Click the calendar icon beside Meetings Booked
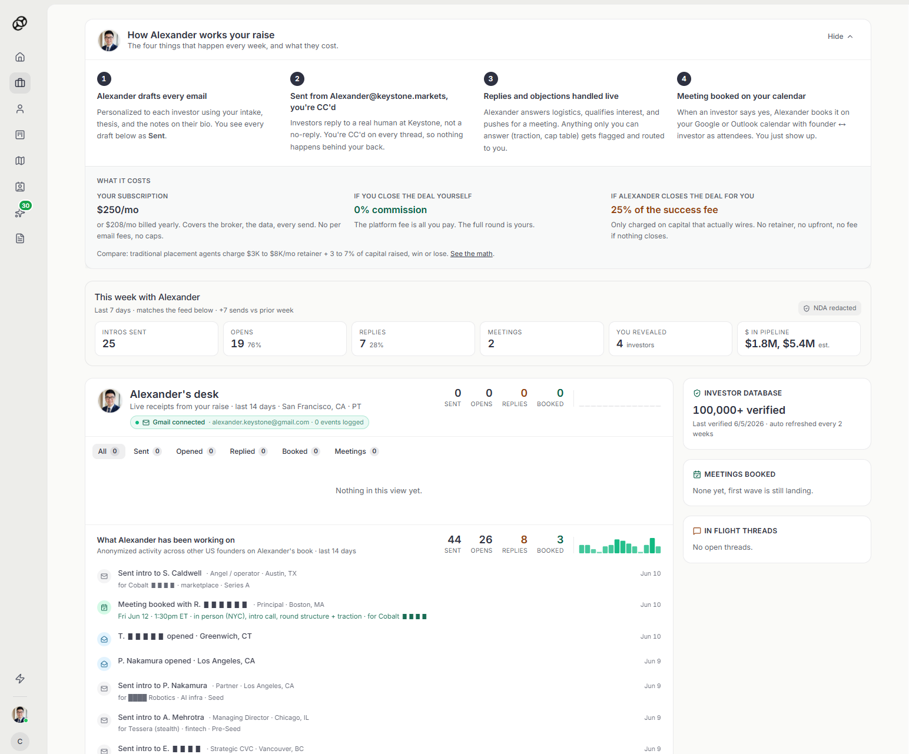The width and height of the screenshot is (909, 754). point(697,474)
